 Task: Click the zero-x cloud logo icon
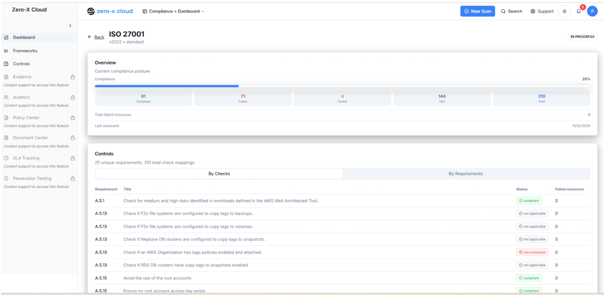[x=91, y=11]
